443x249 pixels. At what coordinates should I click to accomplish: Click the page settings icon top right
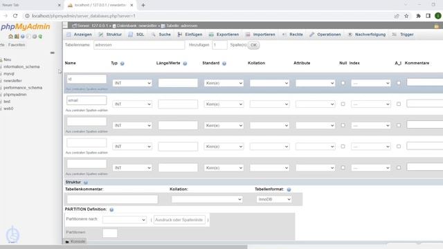pos(437,26)
